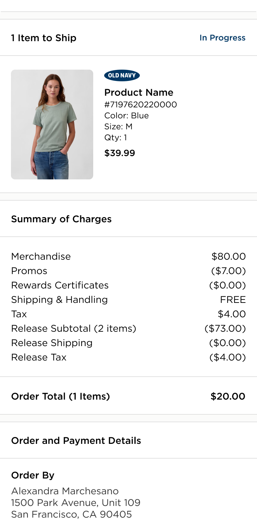Tap product number #7197620220000

(140, 105)
